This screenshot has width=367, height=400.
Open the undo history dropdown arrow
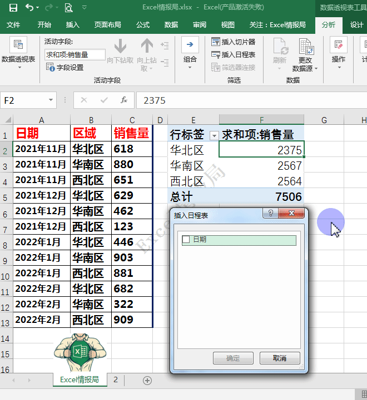pyautogui.click(x=37, y=7)
